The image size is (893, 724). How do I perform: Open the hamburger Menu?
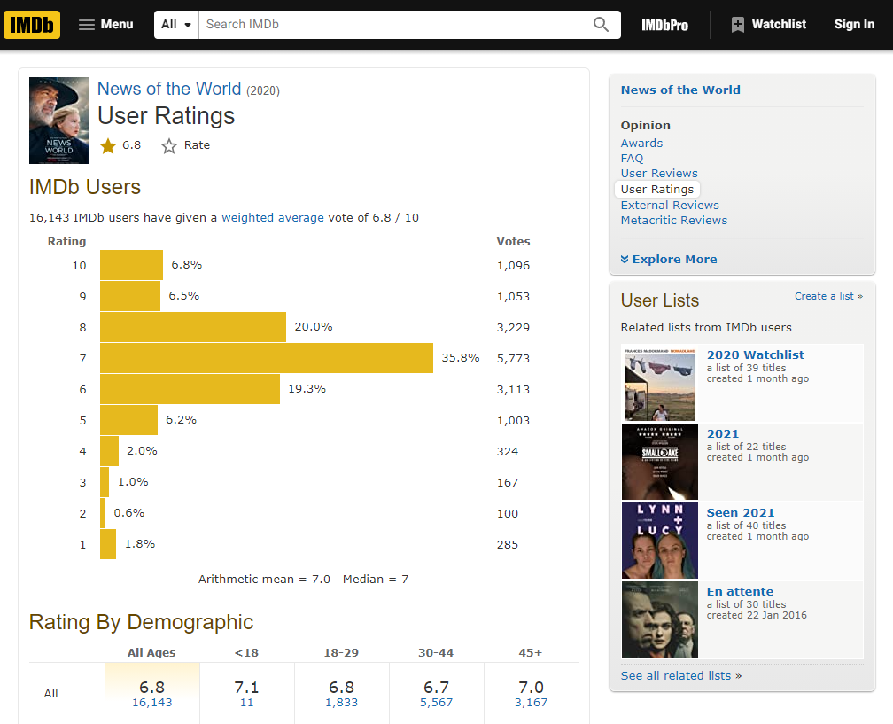(106, 25)
